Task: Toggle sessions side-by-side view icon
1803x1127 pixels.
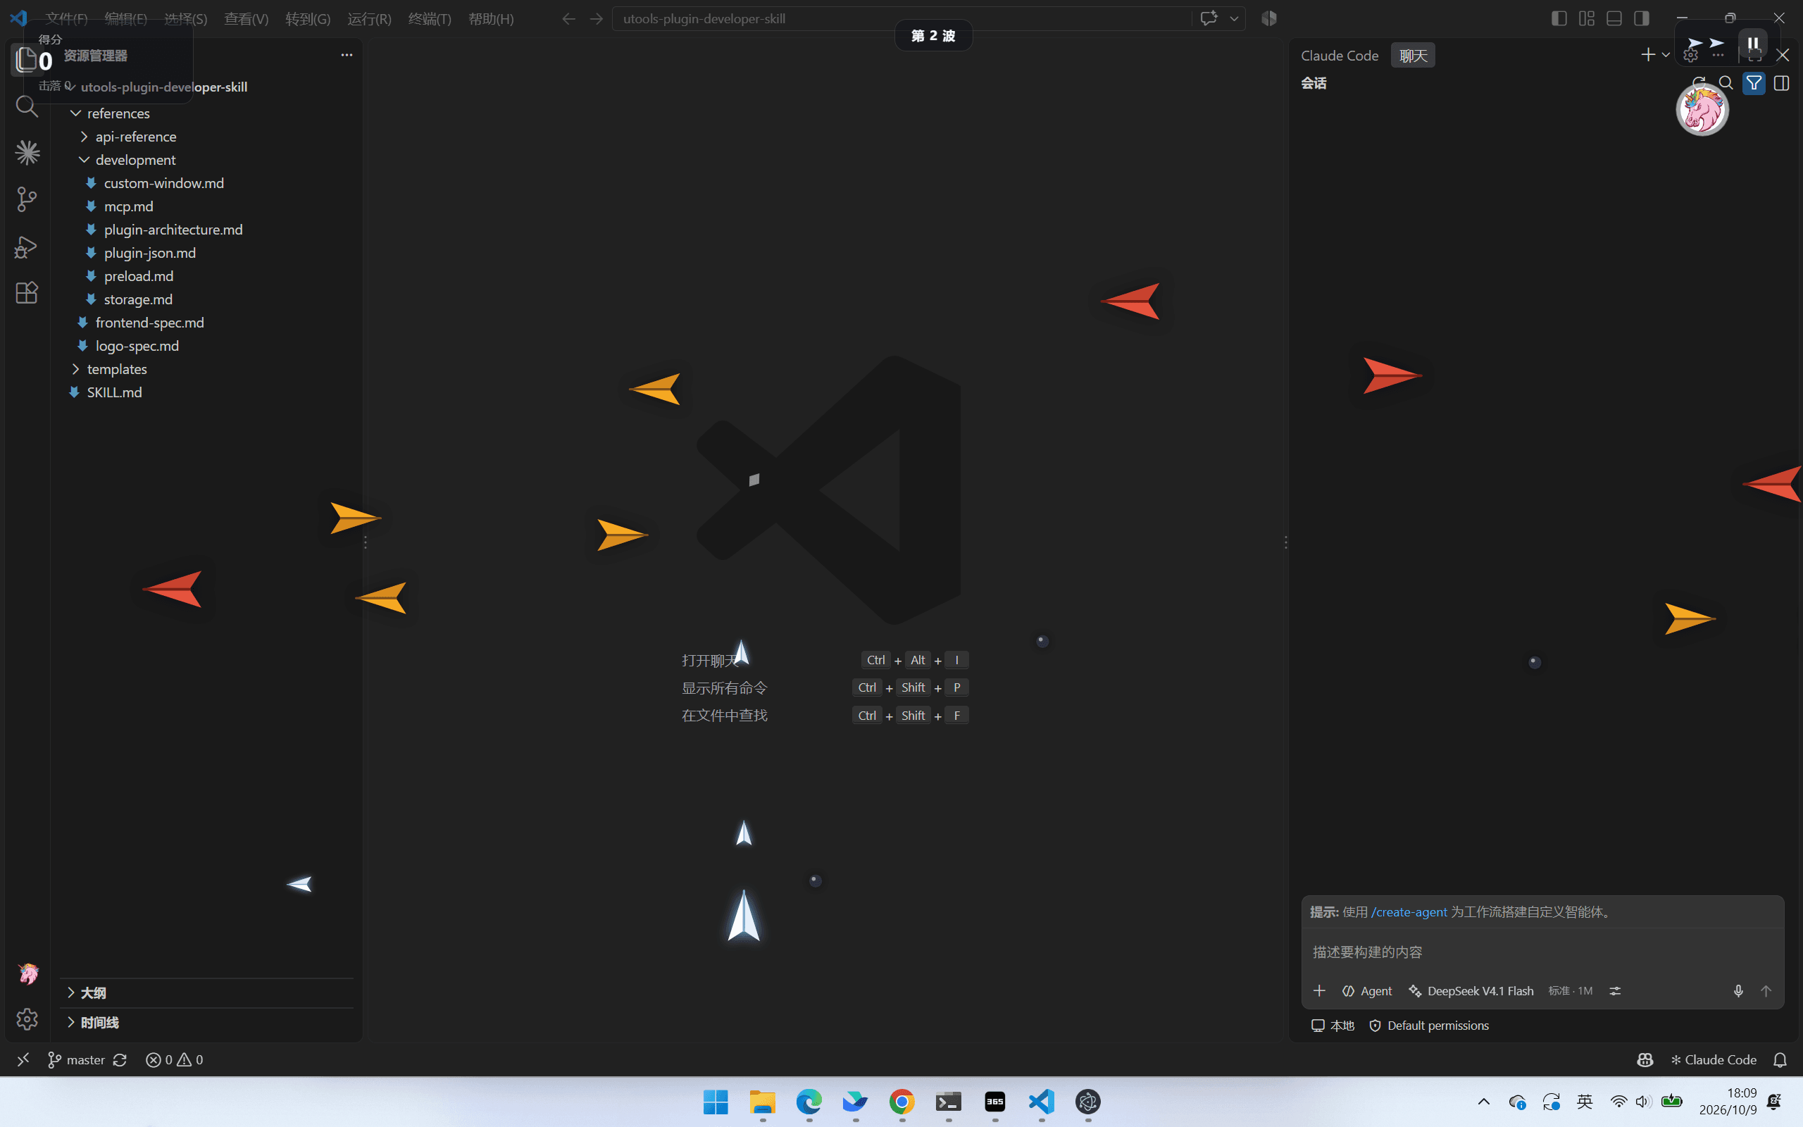Action: coord(1781,82)
